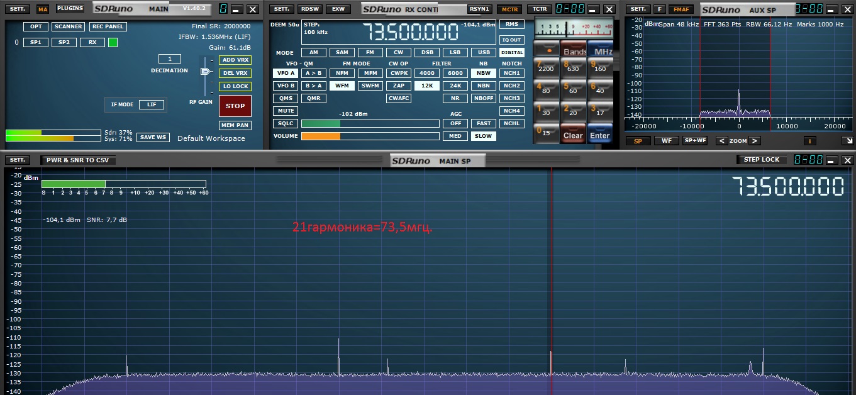Open the RDSW window from RX Control
Screen dimensions: 856x395
[x=309, y=9]
